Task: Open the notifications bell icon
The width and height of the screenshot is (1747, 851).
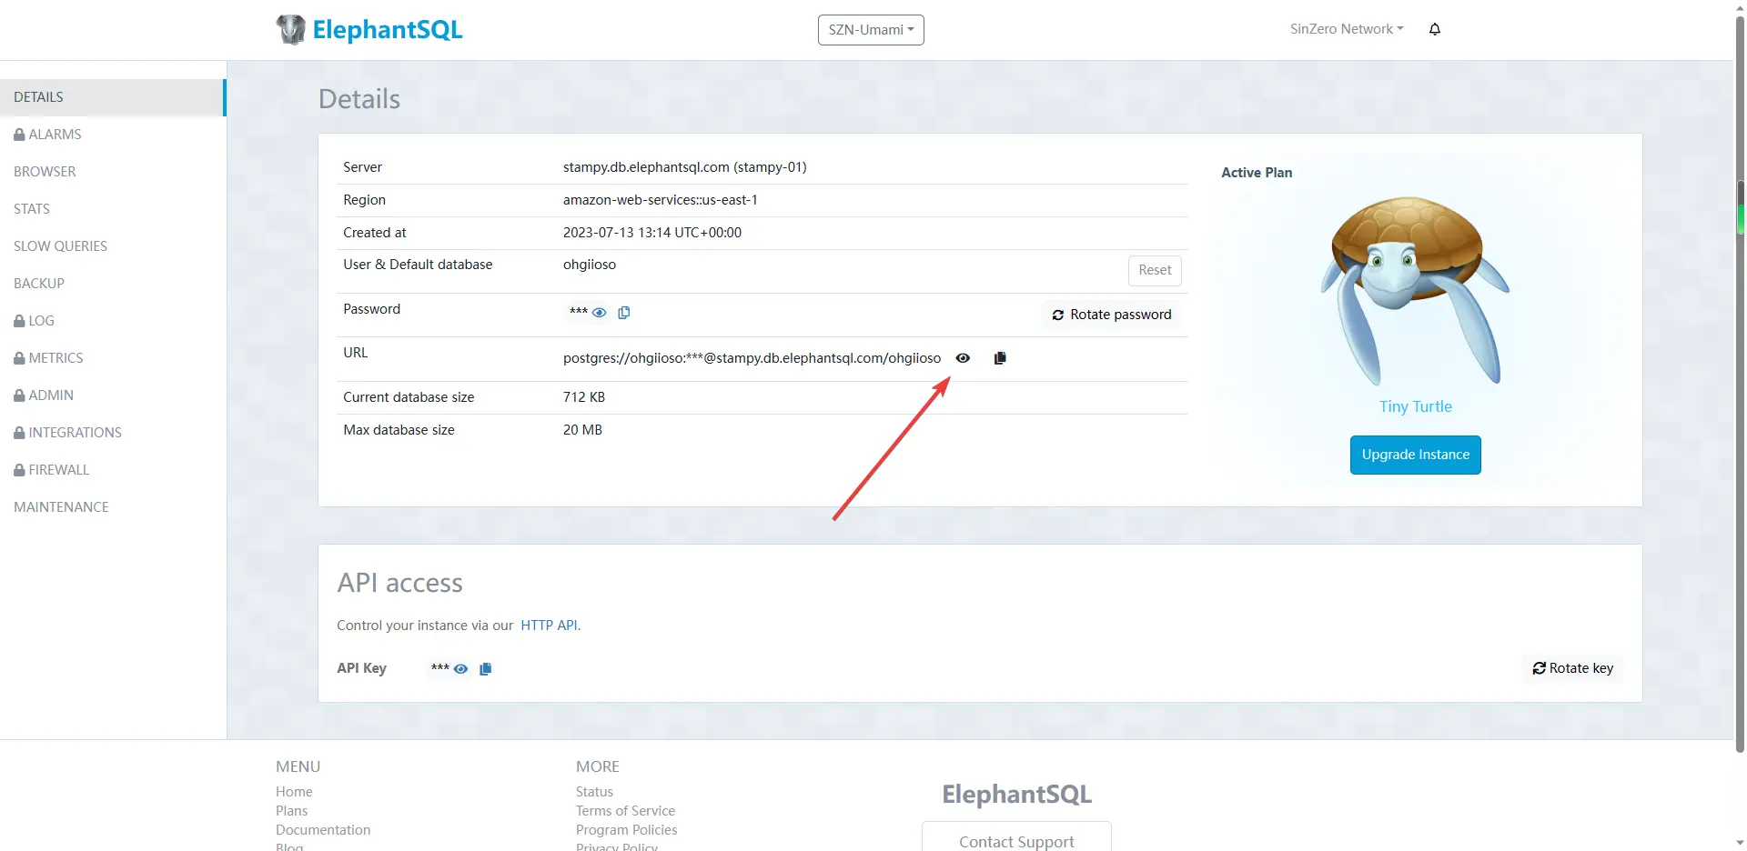Action: coord(1435,29)
